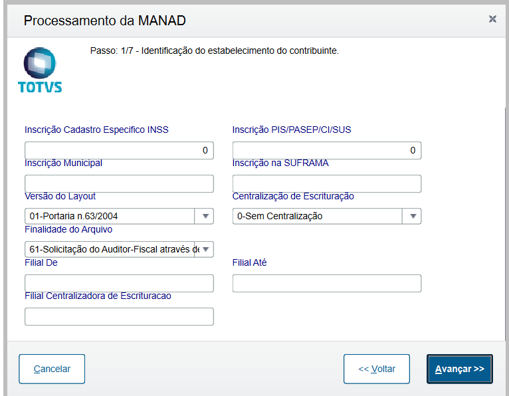
Task: Focus the Filial Centralizadora de Escrituracao field
Action: 119,317
